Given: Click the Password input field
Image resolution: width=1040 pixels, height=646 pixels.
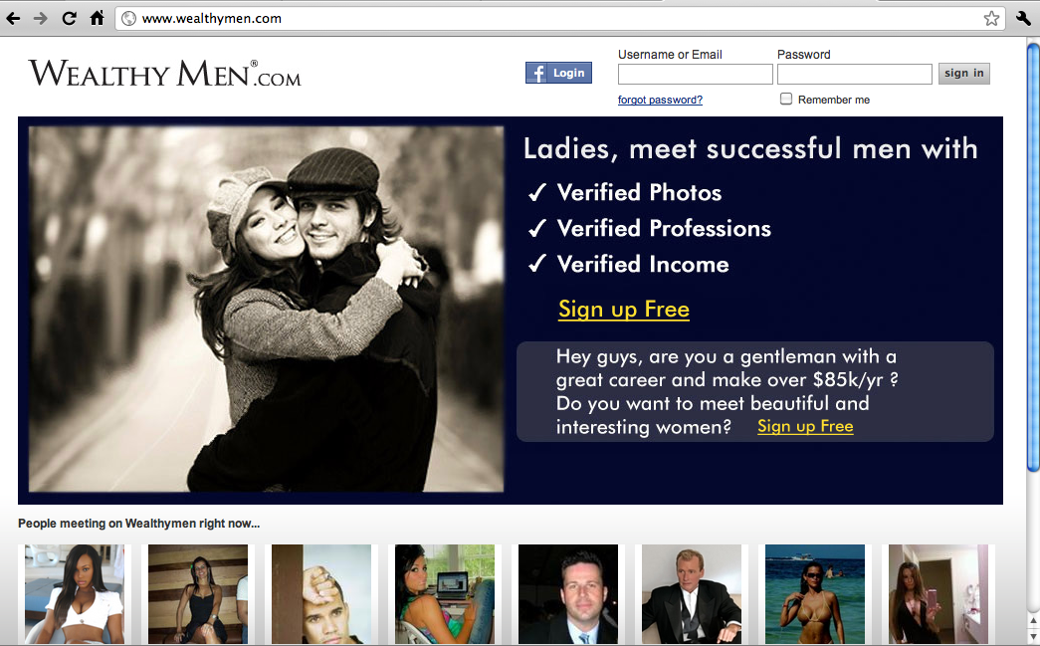Looking at the screenshot, I should (x=854, y=75).
